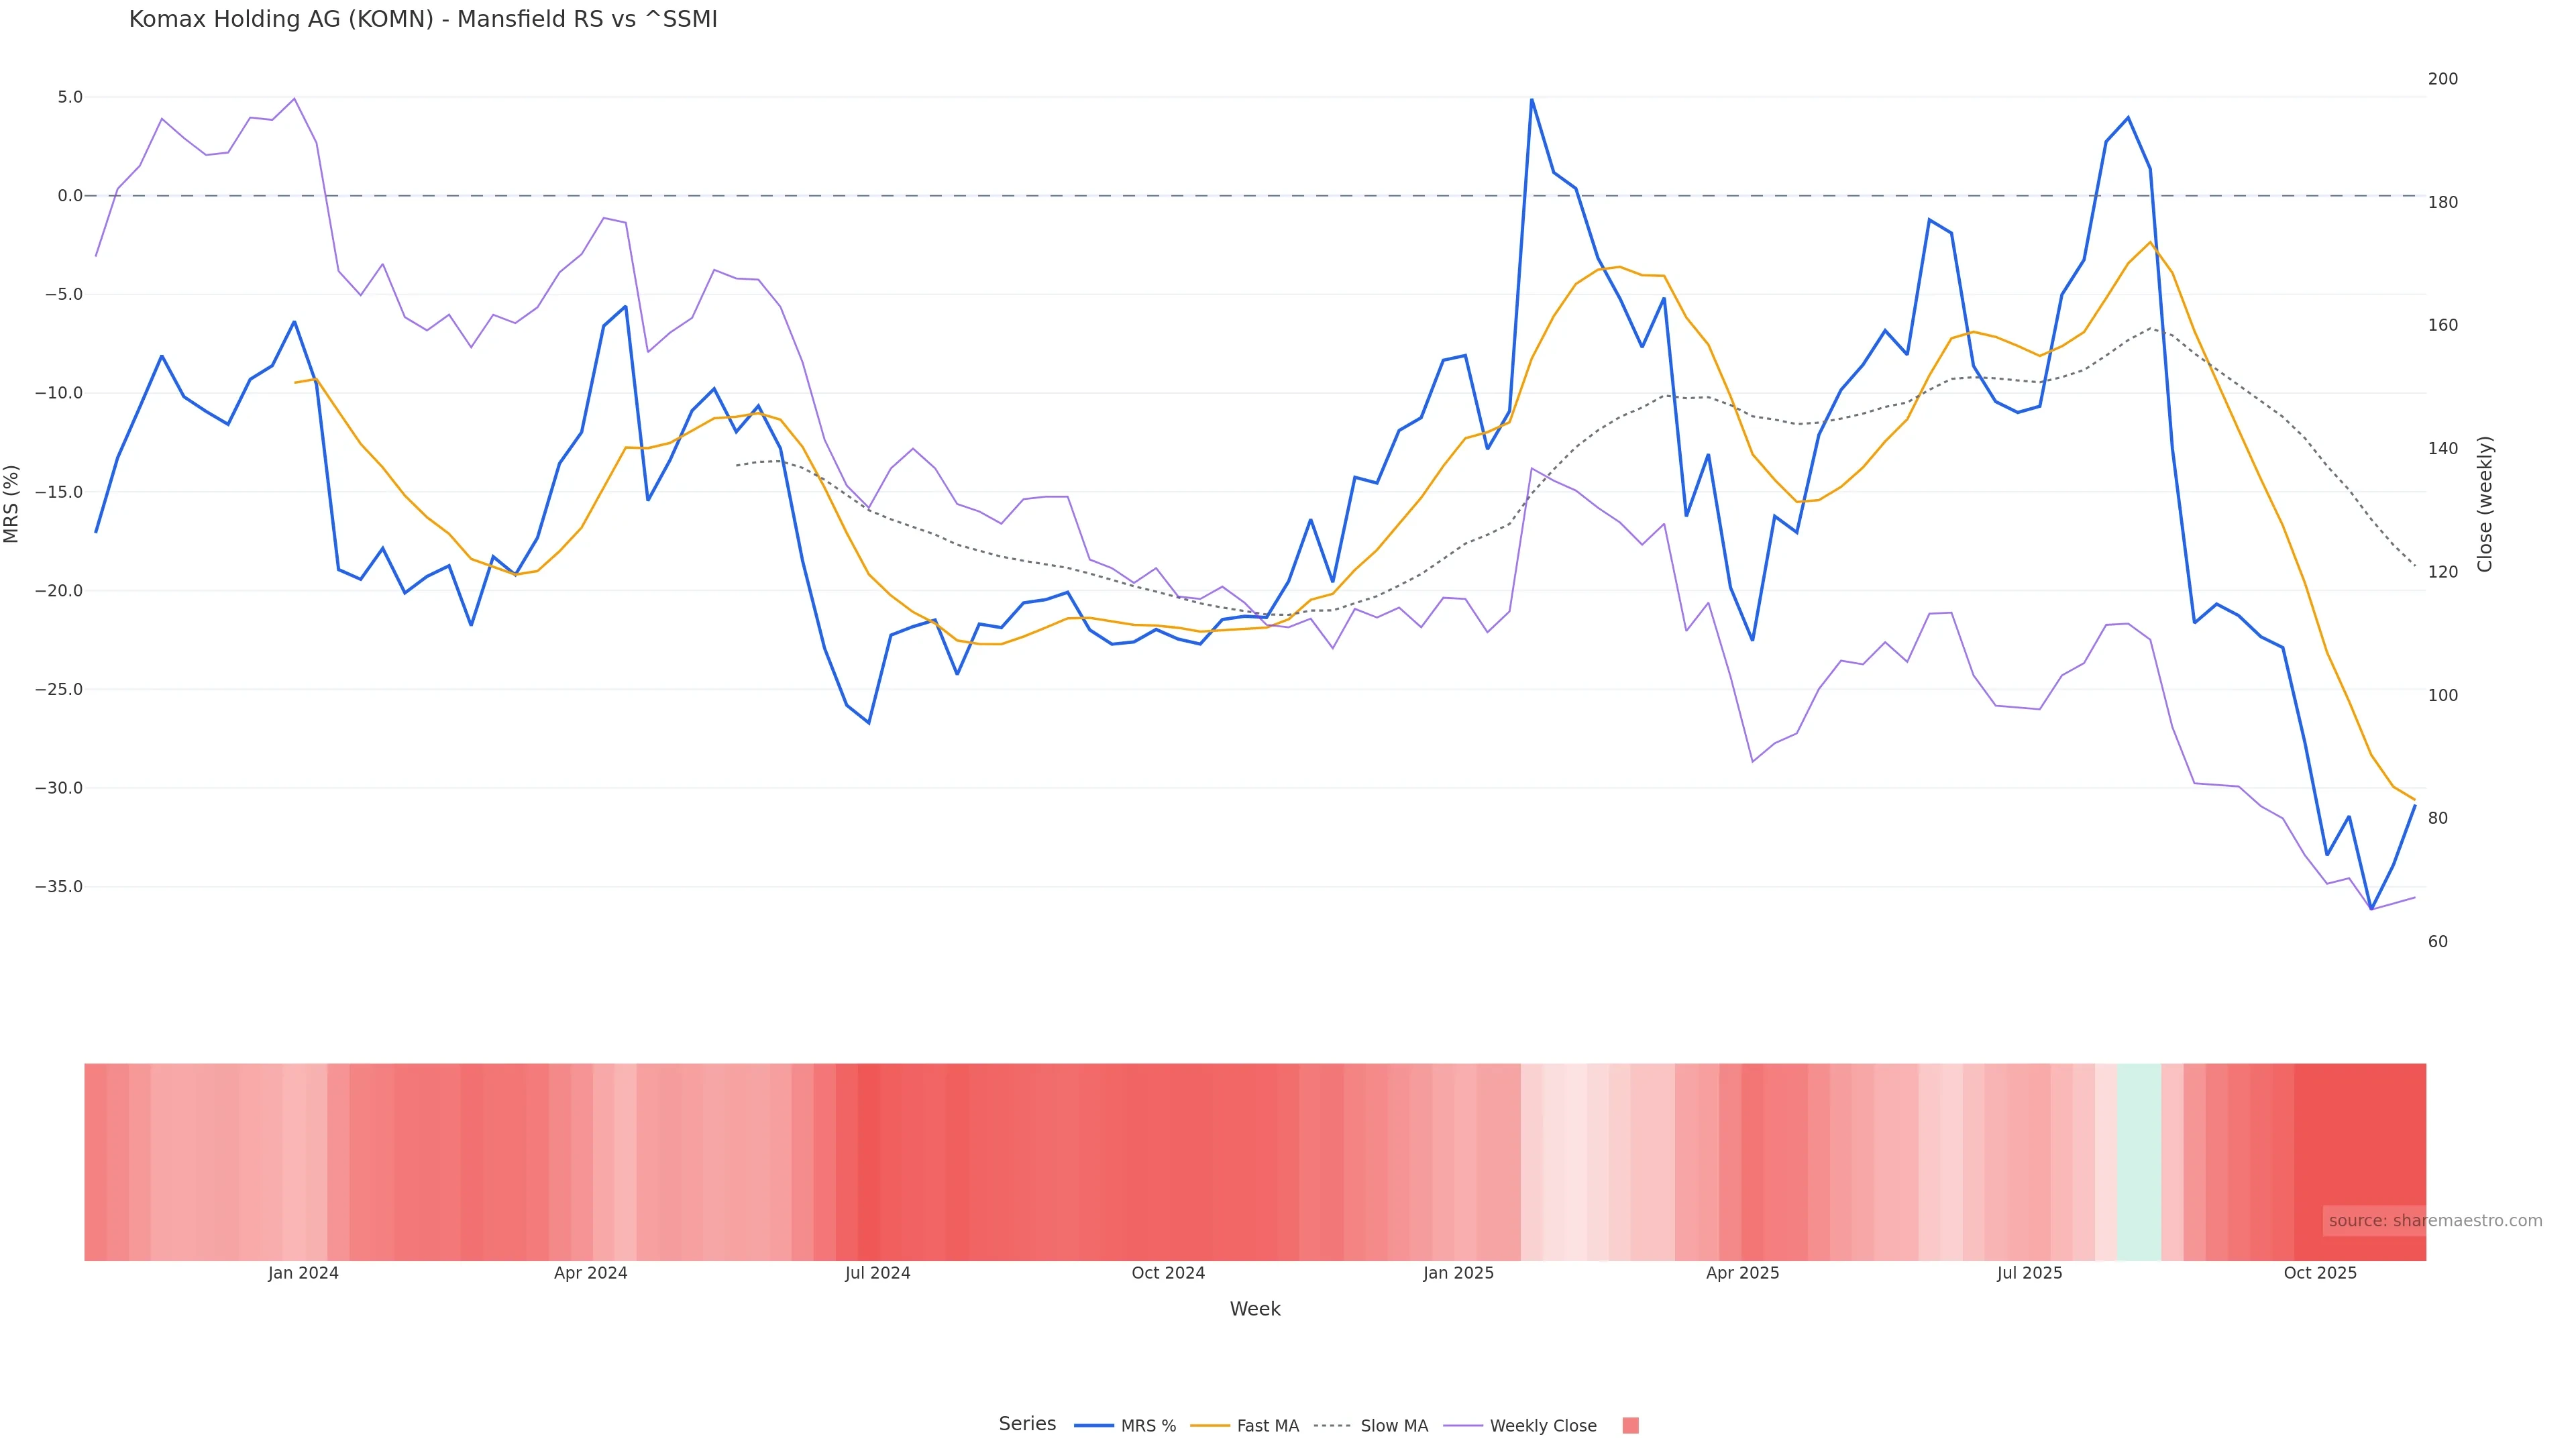This screenshot has height=1449, width=2576.
Task: Click the red square legend swatch
Action: pyautogui.click(x=1630, y=1426)
